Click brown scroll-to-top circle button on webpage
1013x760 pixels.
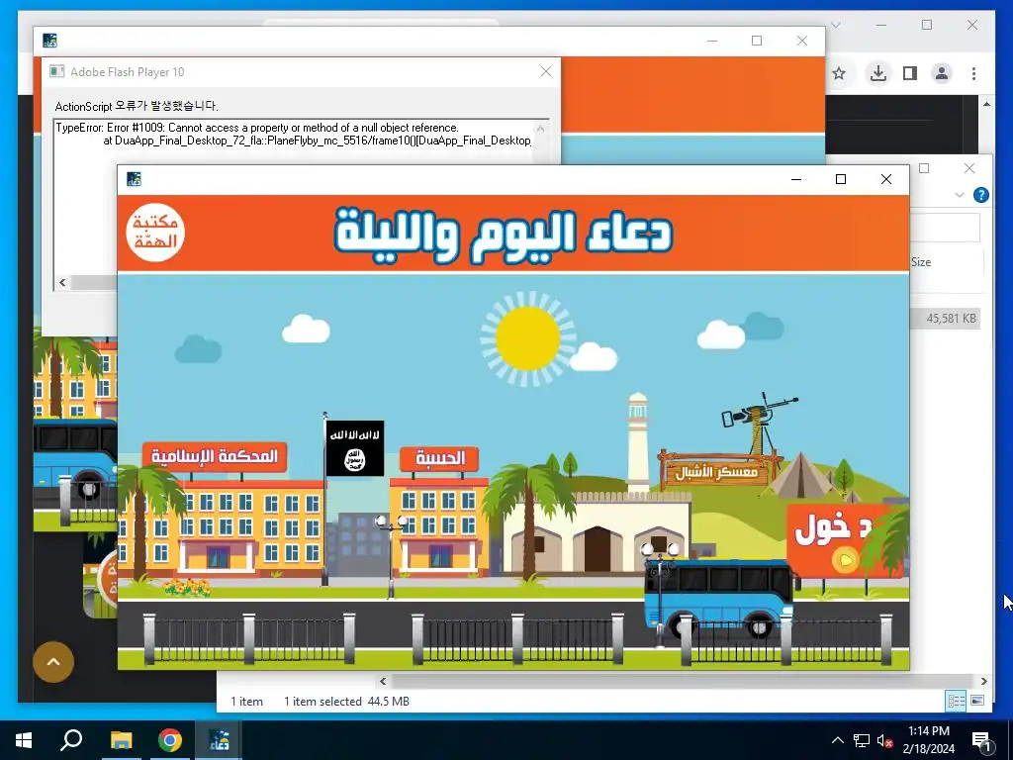53,662
